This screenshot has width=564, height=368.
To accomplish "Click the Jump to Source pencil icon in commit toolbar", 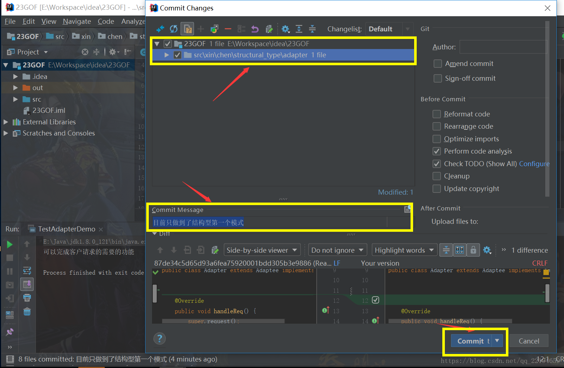I will click(269, 29).
